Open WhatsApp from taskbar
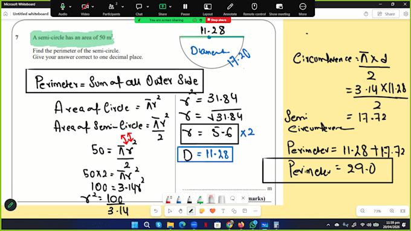Image resolution: width=411 pixels, height=231 pixels. [253, 225]
